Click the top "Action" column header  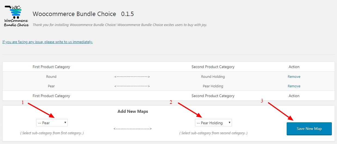click(294, 67)
